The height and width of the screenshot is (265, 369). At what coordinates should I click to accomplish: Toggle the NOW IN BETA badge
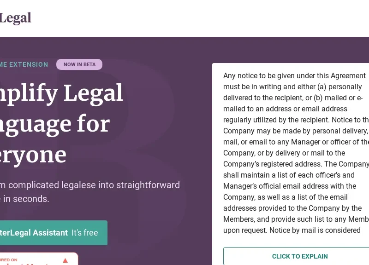79,64
